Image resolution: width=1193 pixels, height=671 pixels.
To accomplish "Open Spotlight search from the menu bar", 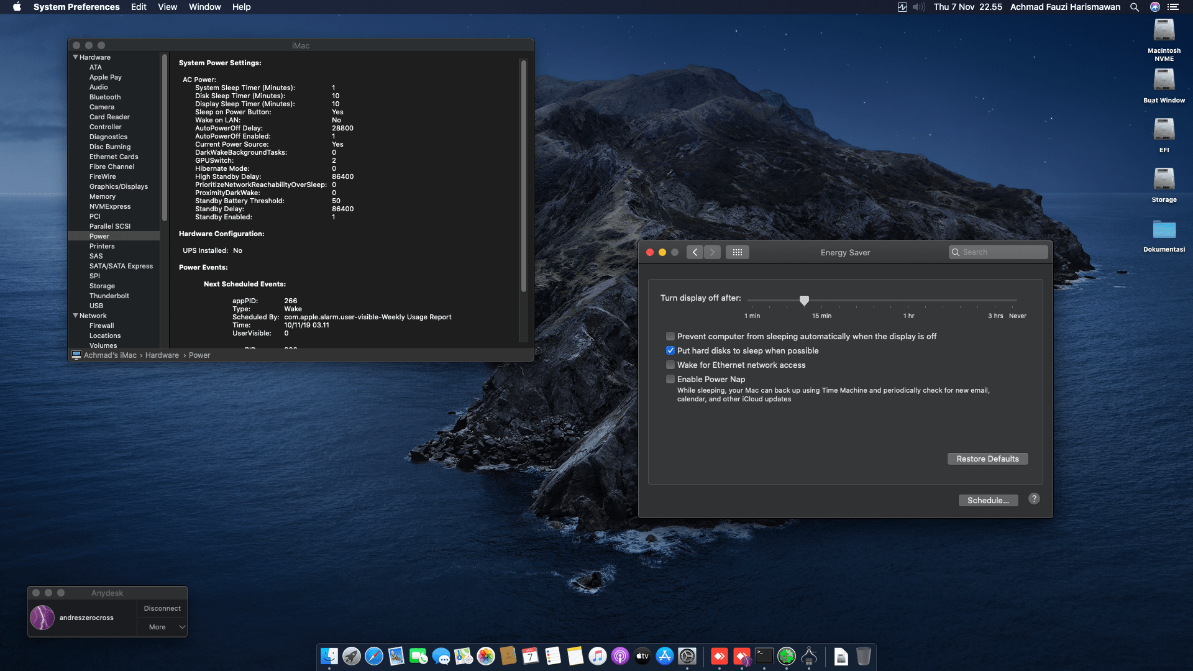I will pos(1135,7).
